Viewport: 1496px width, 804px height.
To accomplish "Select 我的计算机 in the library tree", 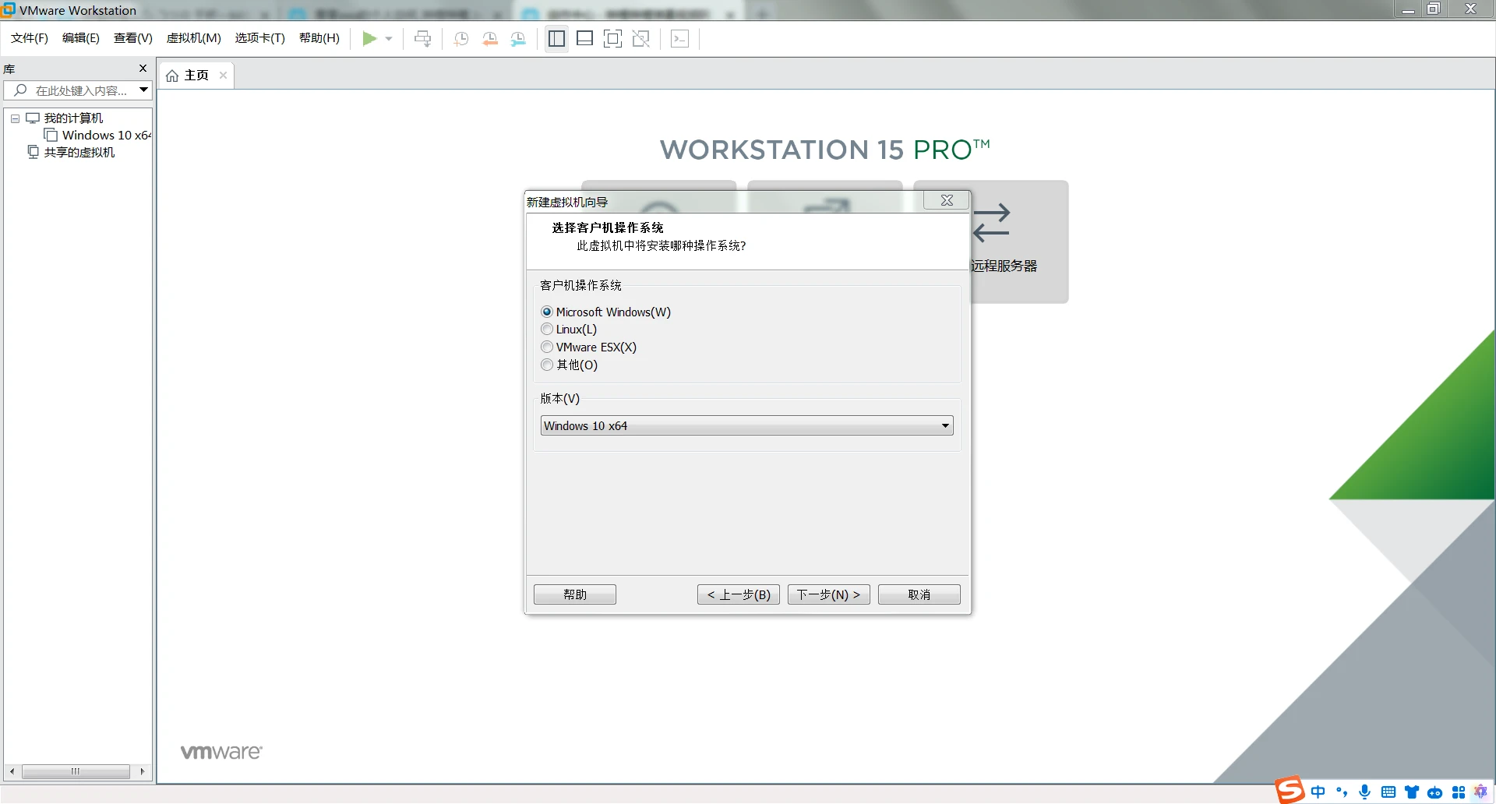I will tap(73, 118).
